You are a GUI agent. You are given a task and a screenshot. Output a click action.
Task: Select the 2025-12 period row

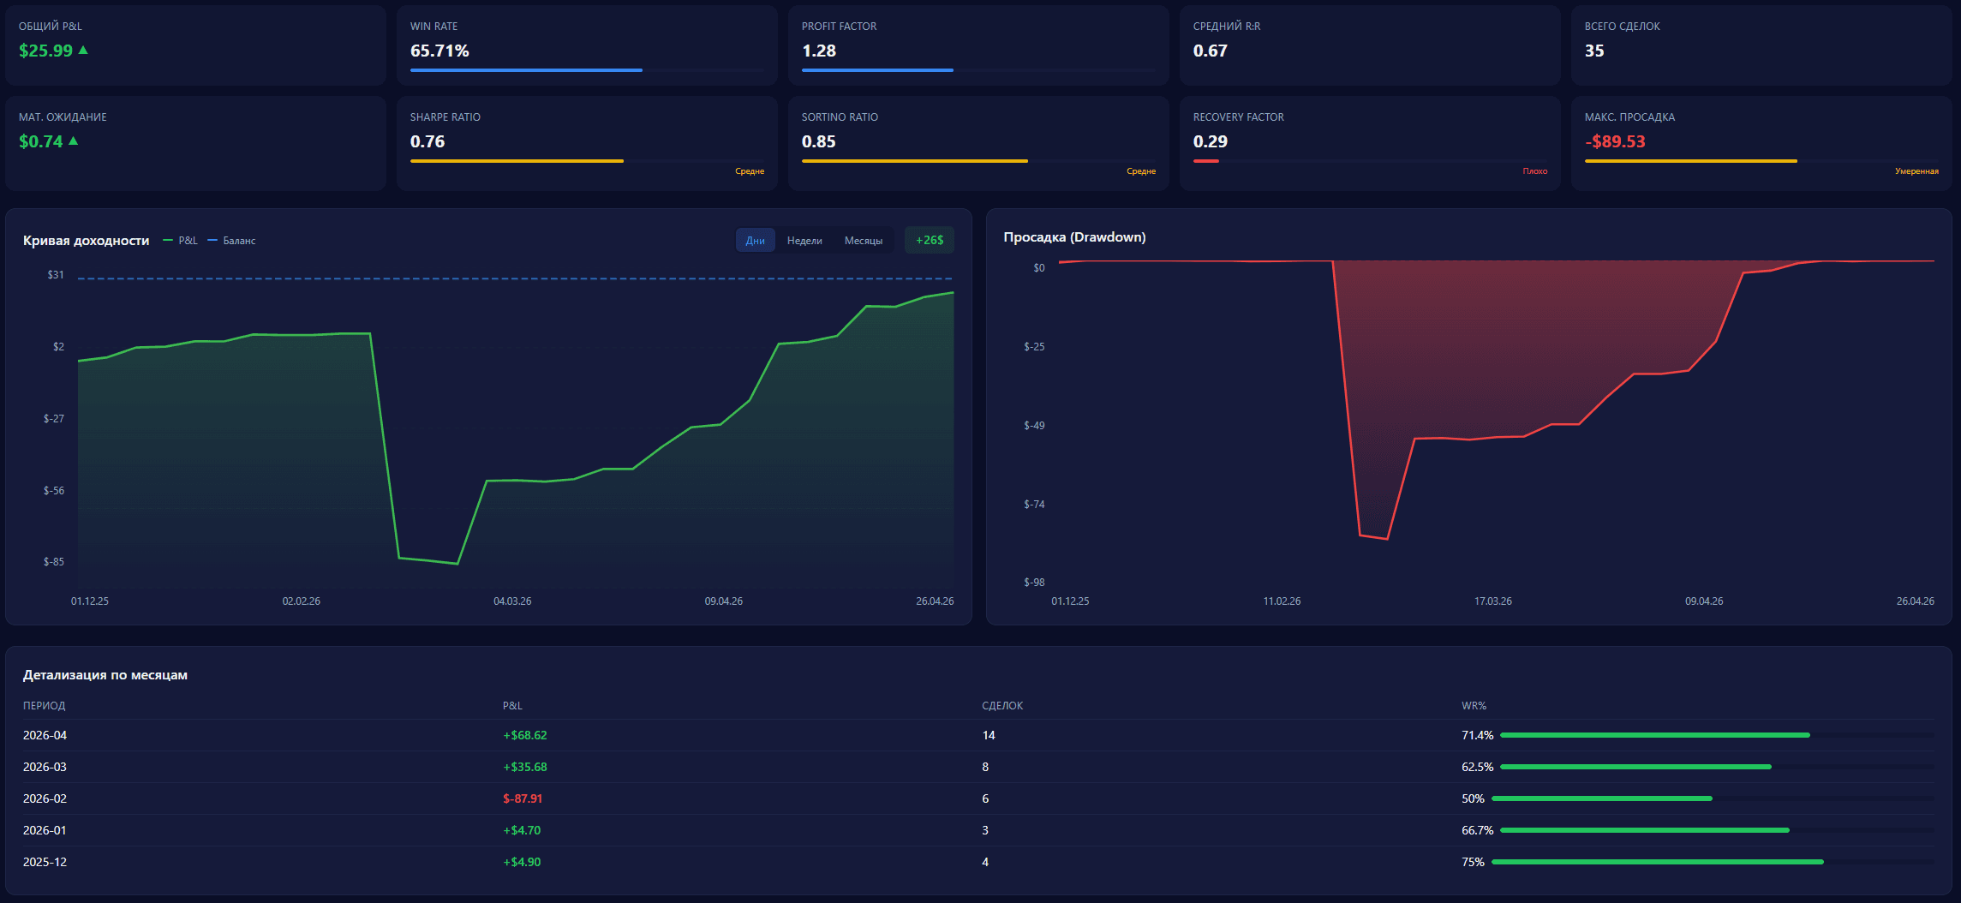click(978, 862)
